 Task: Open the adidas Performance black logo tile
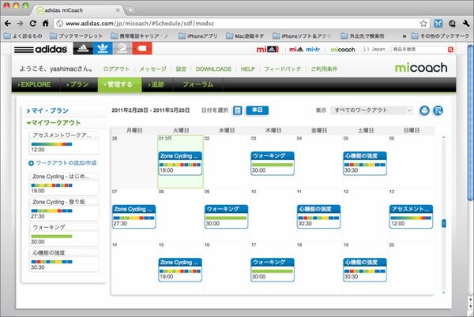pyautogui.click(x=83, y=49)
